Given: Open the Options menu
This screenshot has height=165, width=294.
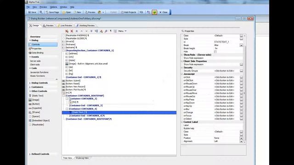Looking at the screenshot, I should tap(53, 7).
